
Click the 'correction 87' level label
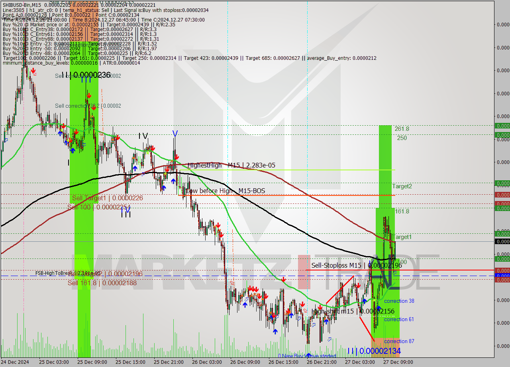tap(399, 341)
